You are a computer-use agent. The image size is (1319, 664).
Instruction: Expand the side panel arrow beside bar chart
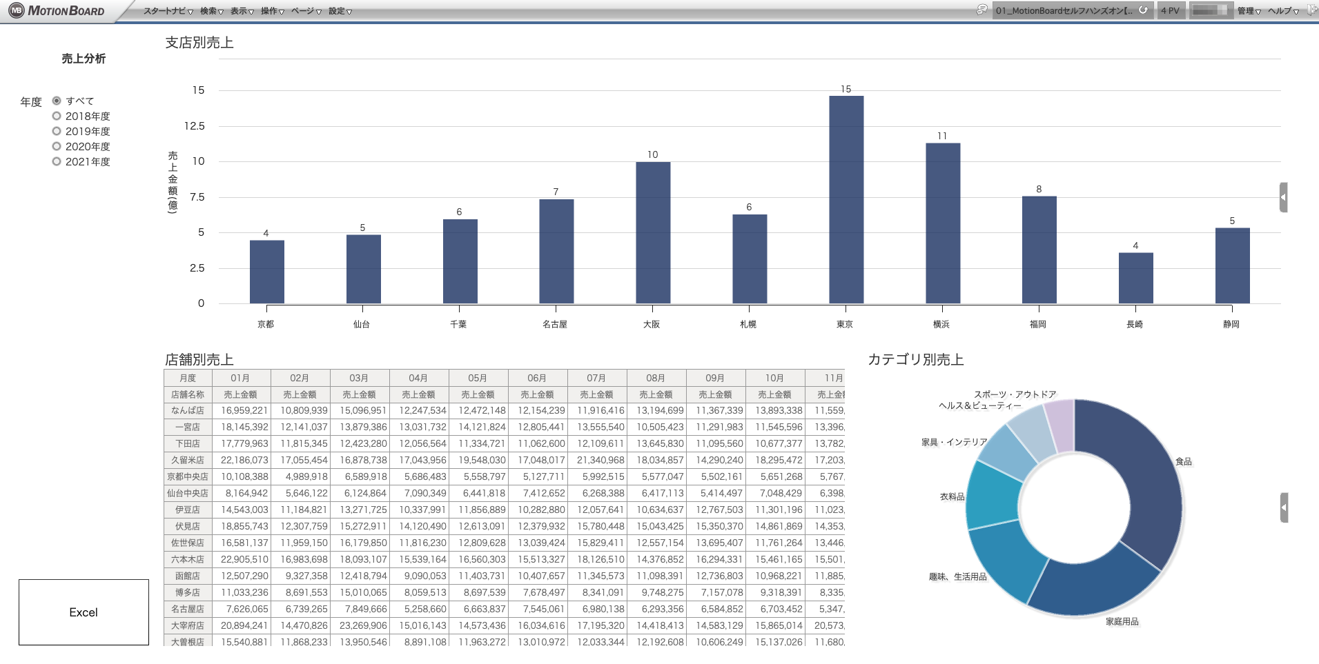[1283, 197]
